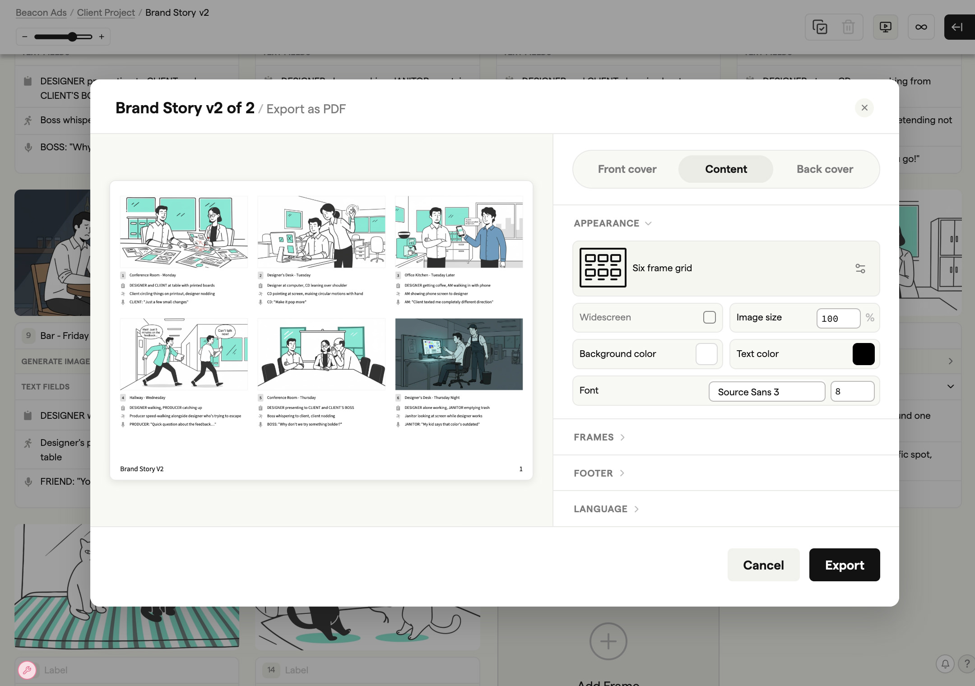Image resolution: width=975 pixels, height=686 pixels.
Task: Zoom out using the minus button
Action: pos(25,37)
